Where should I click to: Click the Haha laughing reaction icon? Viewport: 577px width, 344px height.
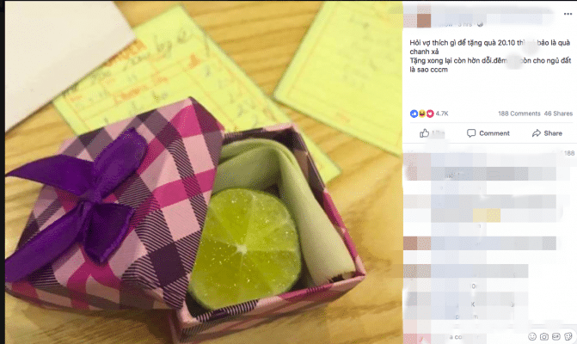point(421,114)
